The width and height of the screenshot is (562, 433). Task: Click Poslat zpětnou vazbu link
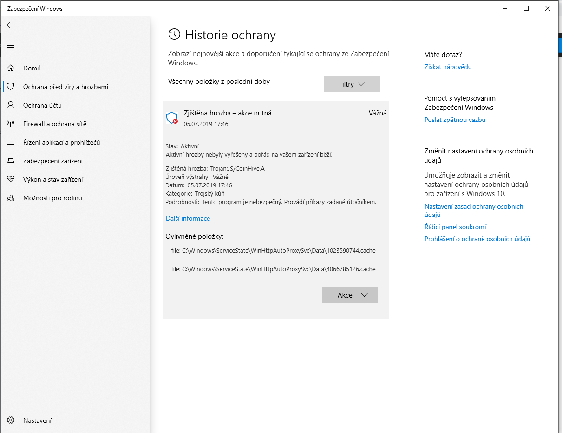[x=455, y=120]
